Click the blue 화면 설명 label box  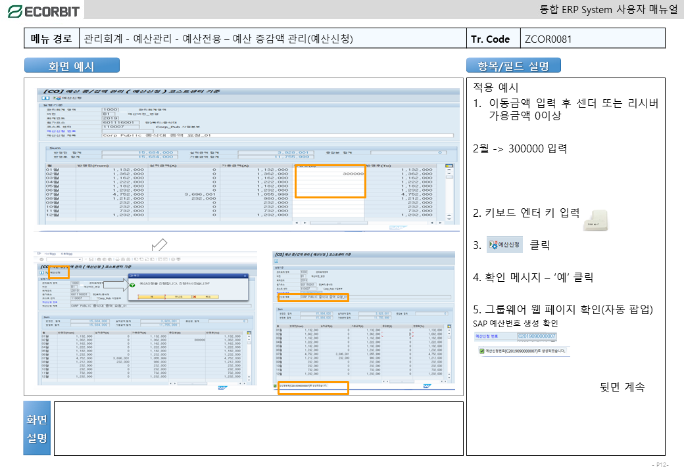click(x=36, y=428)
